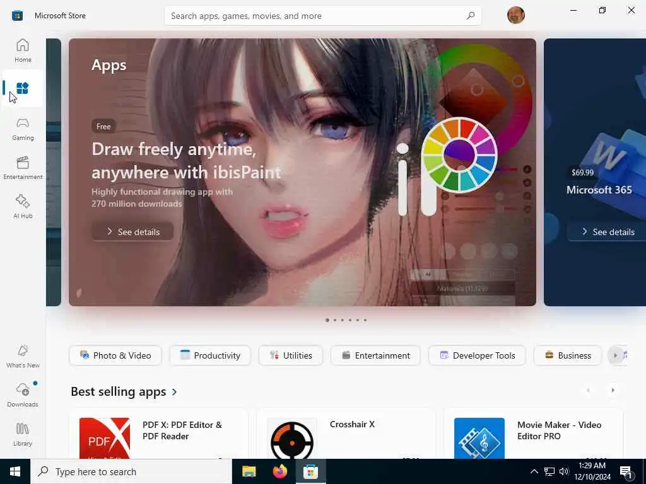Screen dimensions: 646x484
Task: Minimize the Microsoft Store window
Action: (x=573, y=10)
